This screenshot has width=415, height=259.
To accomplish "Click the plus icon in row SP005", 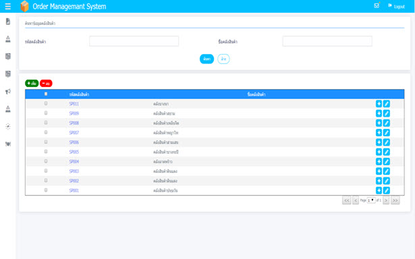I will point(379,152).
